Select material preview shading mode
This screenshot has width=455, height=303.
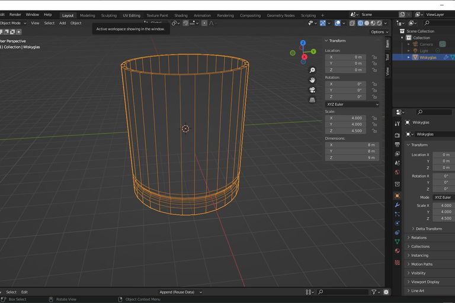click(373, 23)
